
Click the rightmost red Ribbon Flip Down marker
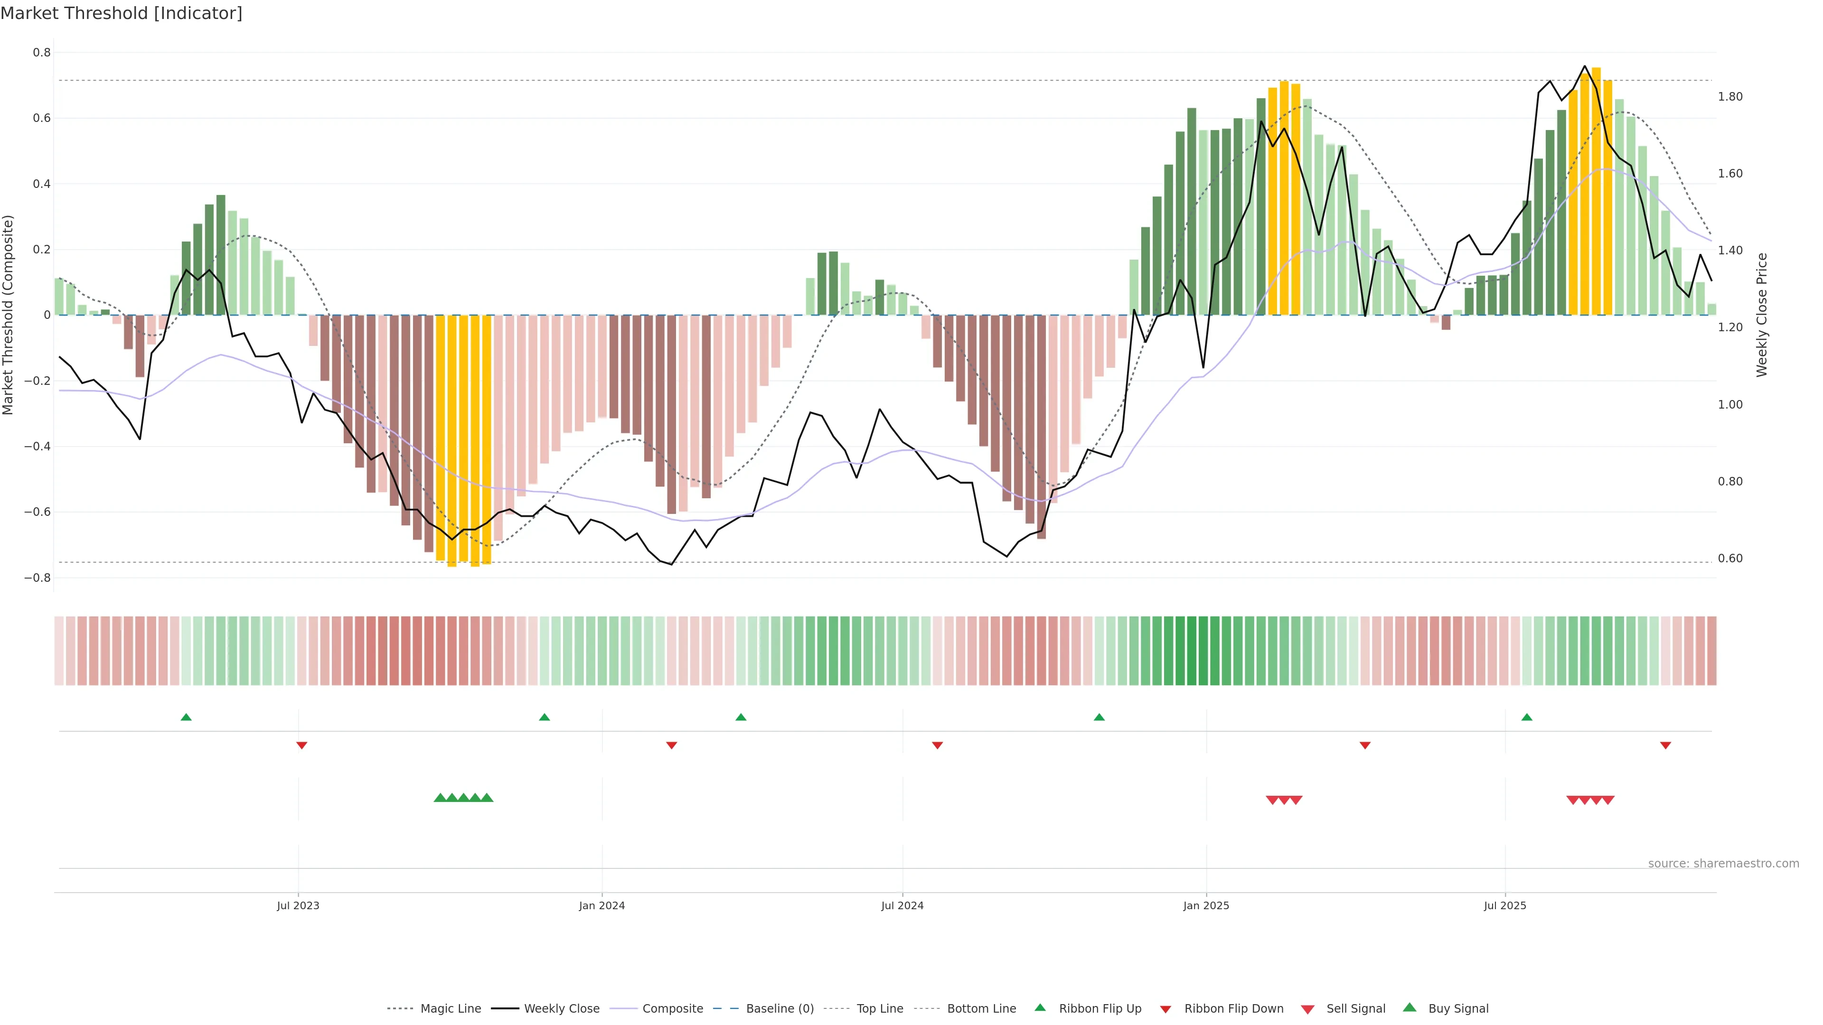[x=1665, y=745]
